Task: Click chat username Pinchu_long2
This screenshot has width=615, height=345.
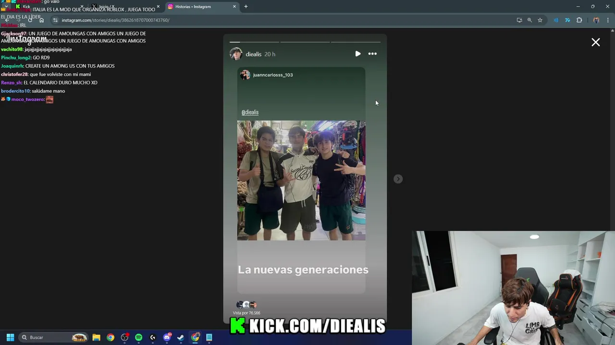Action: [x=16, y=57]
